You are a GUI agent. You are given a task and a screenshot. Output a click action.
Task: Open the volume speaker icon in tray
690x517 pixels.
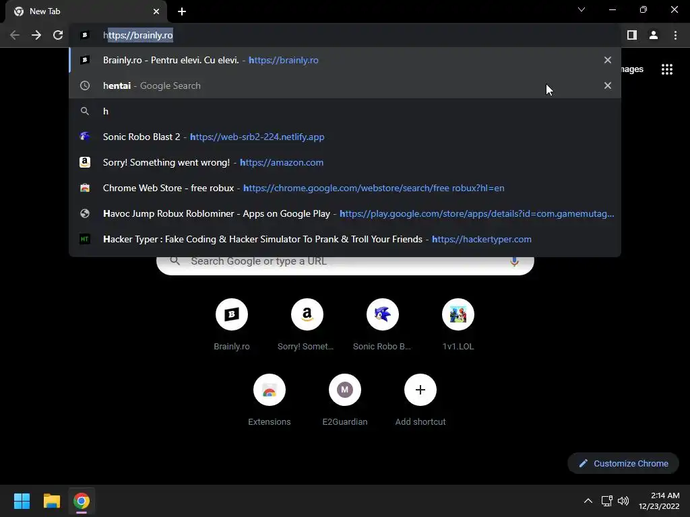click(623, 501)
